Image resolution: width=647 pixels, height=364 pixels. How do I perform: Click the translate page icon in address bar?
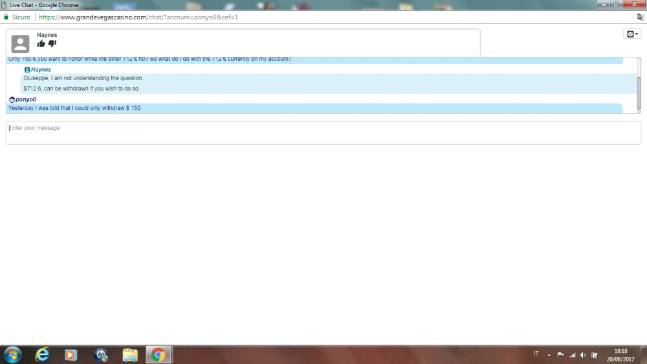(641, 17)
